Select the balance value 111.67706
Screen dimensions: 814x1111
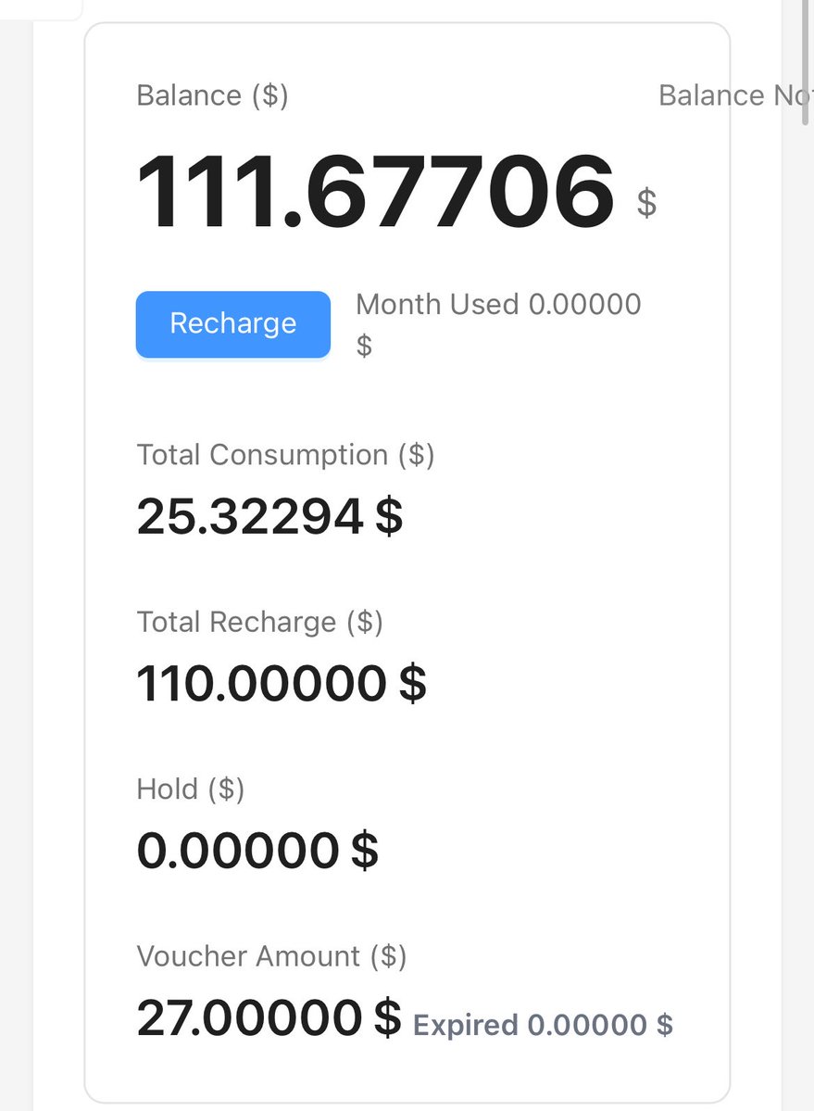pyautogui.click(x=375, y=193)
